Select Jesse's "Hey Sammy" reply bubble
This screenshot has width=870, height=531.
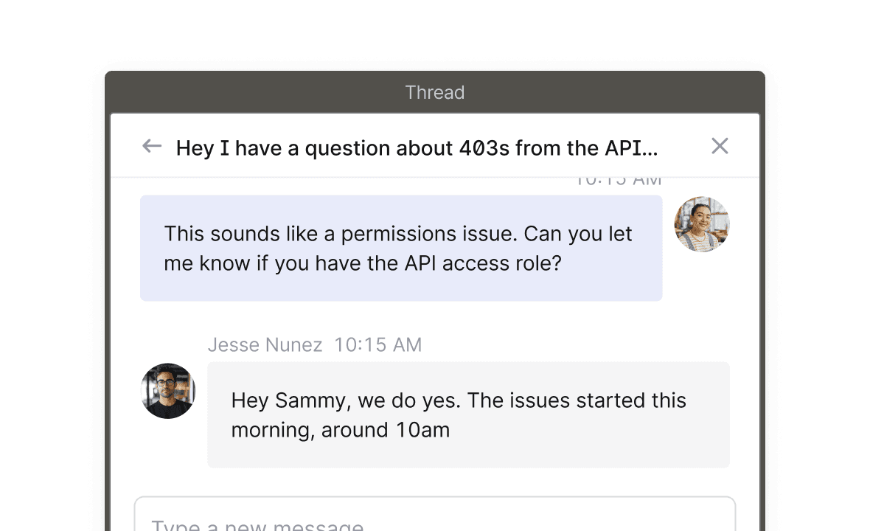468,414
